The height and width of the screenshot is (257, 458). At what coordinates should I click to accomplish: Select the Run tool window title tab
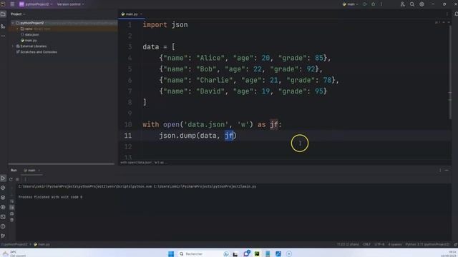(x=14, y=170)
